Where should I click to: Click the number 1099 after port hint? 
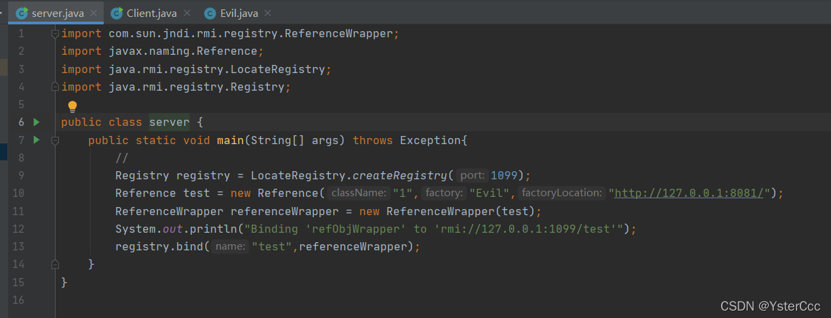coord(504,175)
